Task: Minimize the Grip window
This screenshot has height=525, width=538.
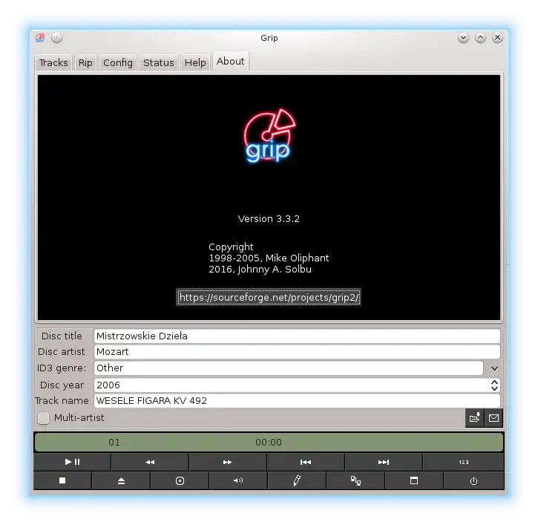Action: (463, 37)
